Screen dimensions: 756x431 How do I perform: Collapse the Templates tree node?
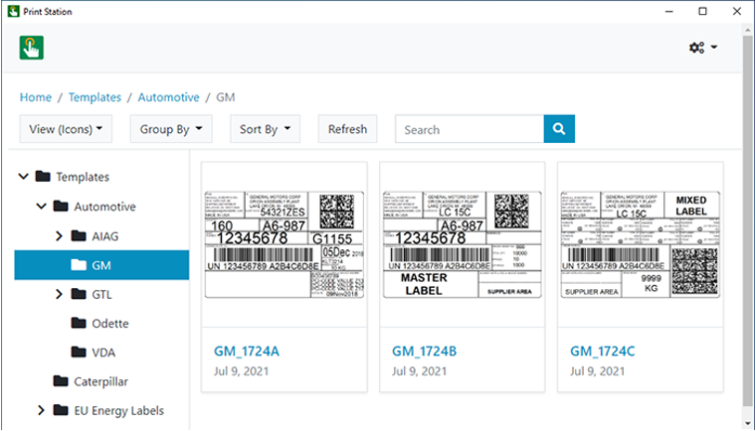(24, 177)
